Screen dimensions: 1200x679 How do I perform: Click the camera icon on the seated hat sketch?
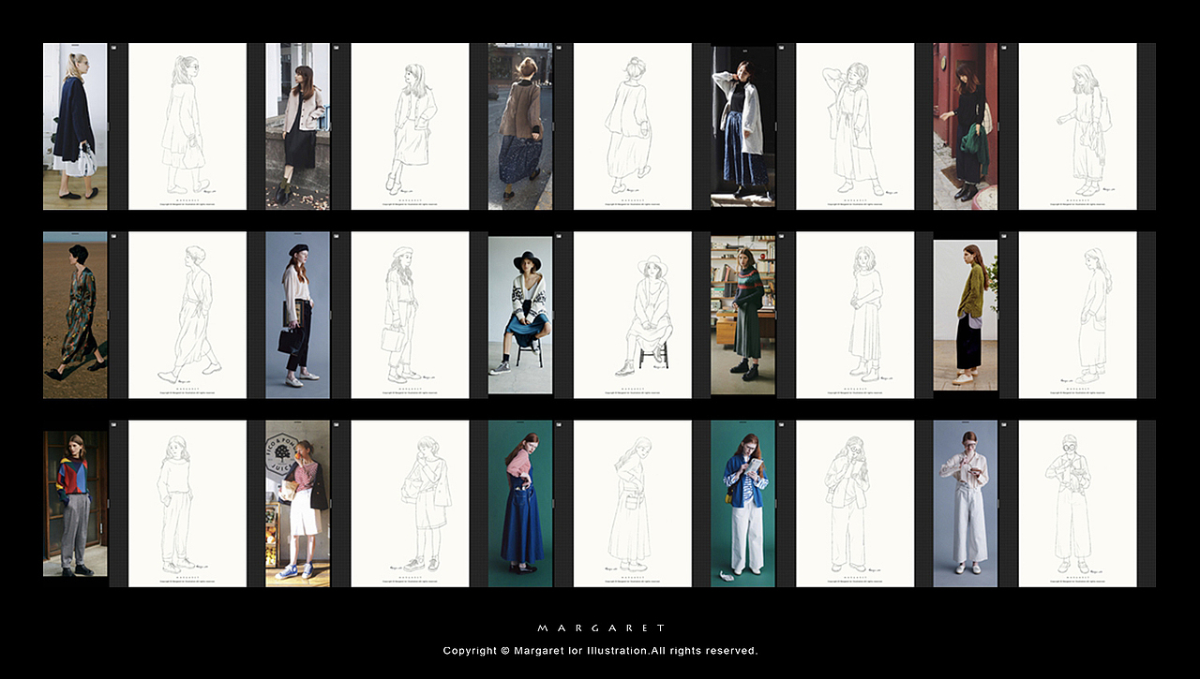(x=561, y=236)
